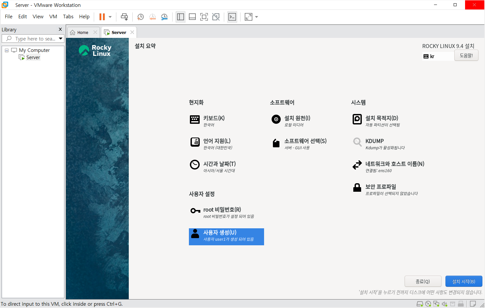Open 설치 원천(I) installation source

(x=291, y=121)
